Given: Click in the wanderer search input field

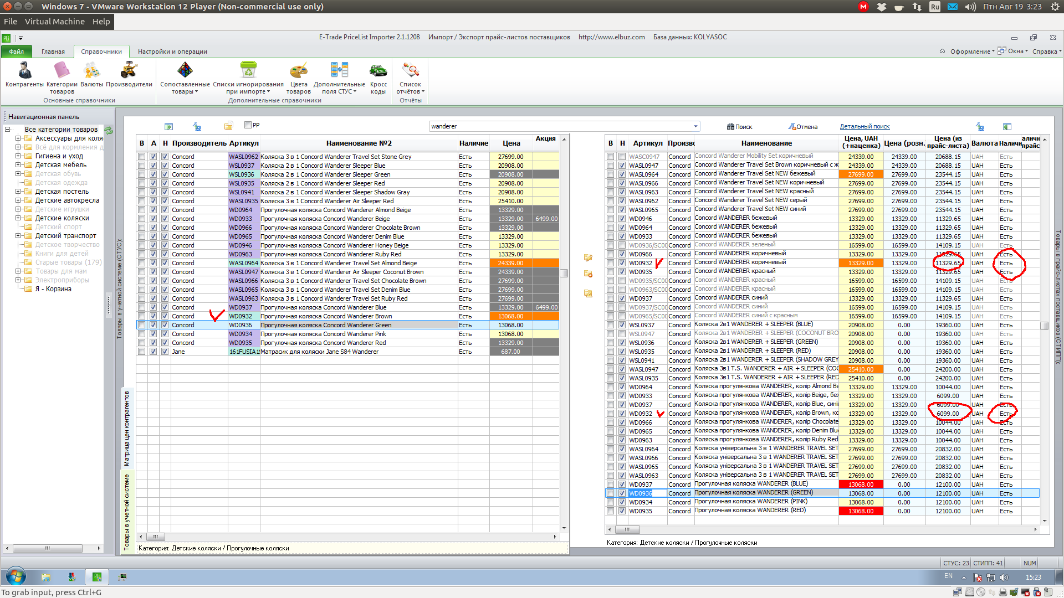Looking at the screenshot, I should click(560, 126).
